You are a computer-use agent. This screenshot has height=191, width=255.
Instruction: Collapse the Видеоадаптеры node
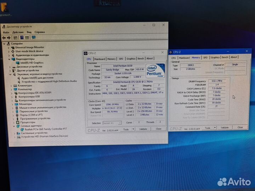[x=9, y=59]
